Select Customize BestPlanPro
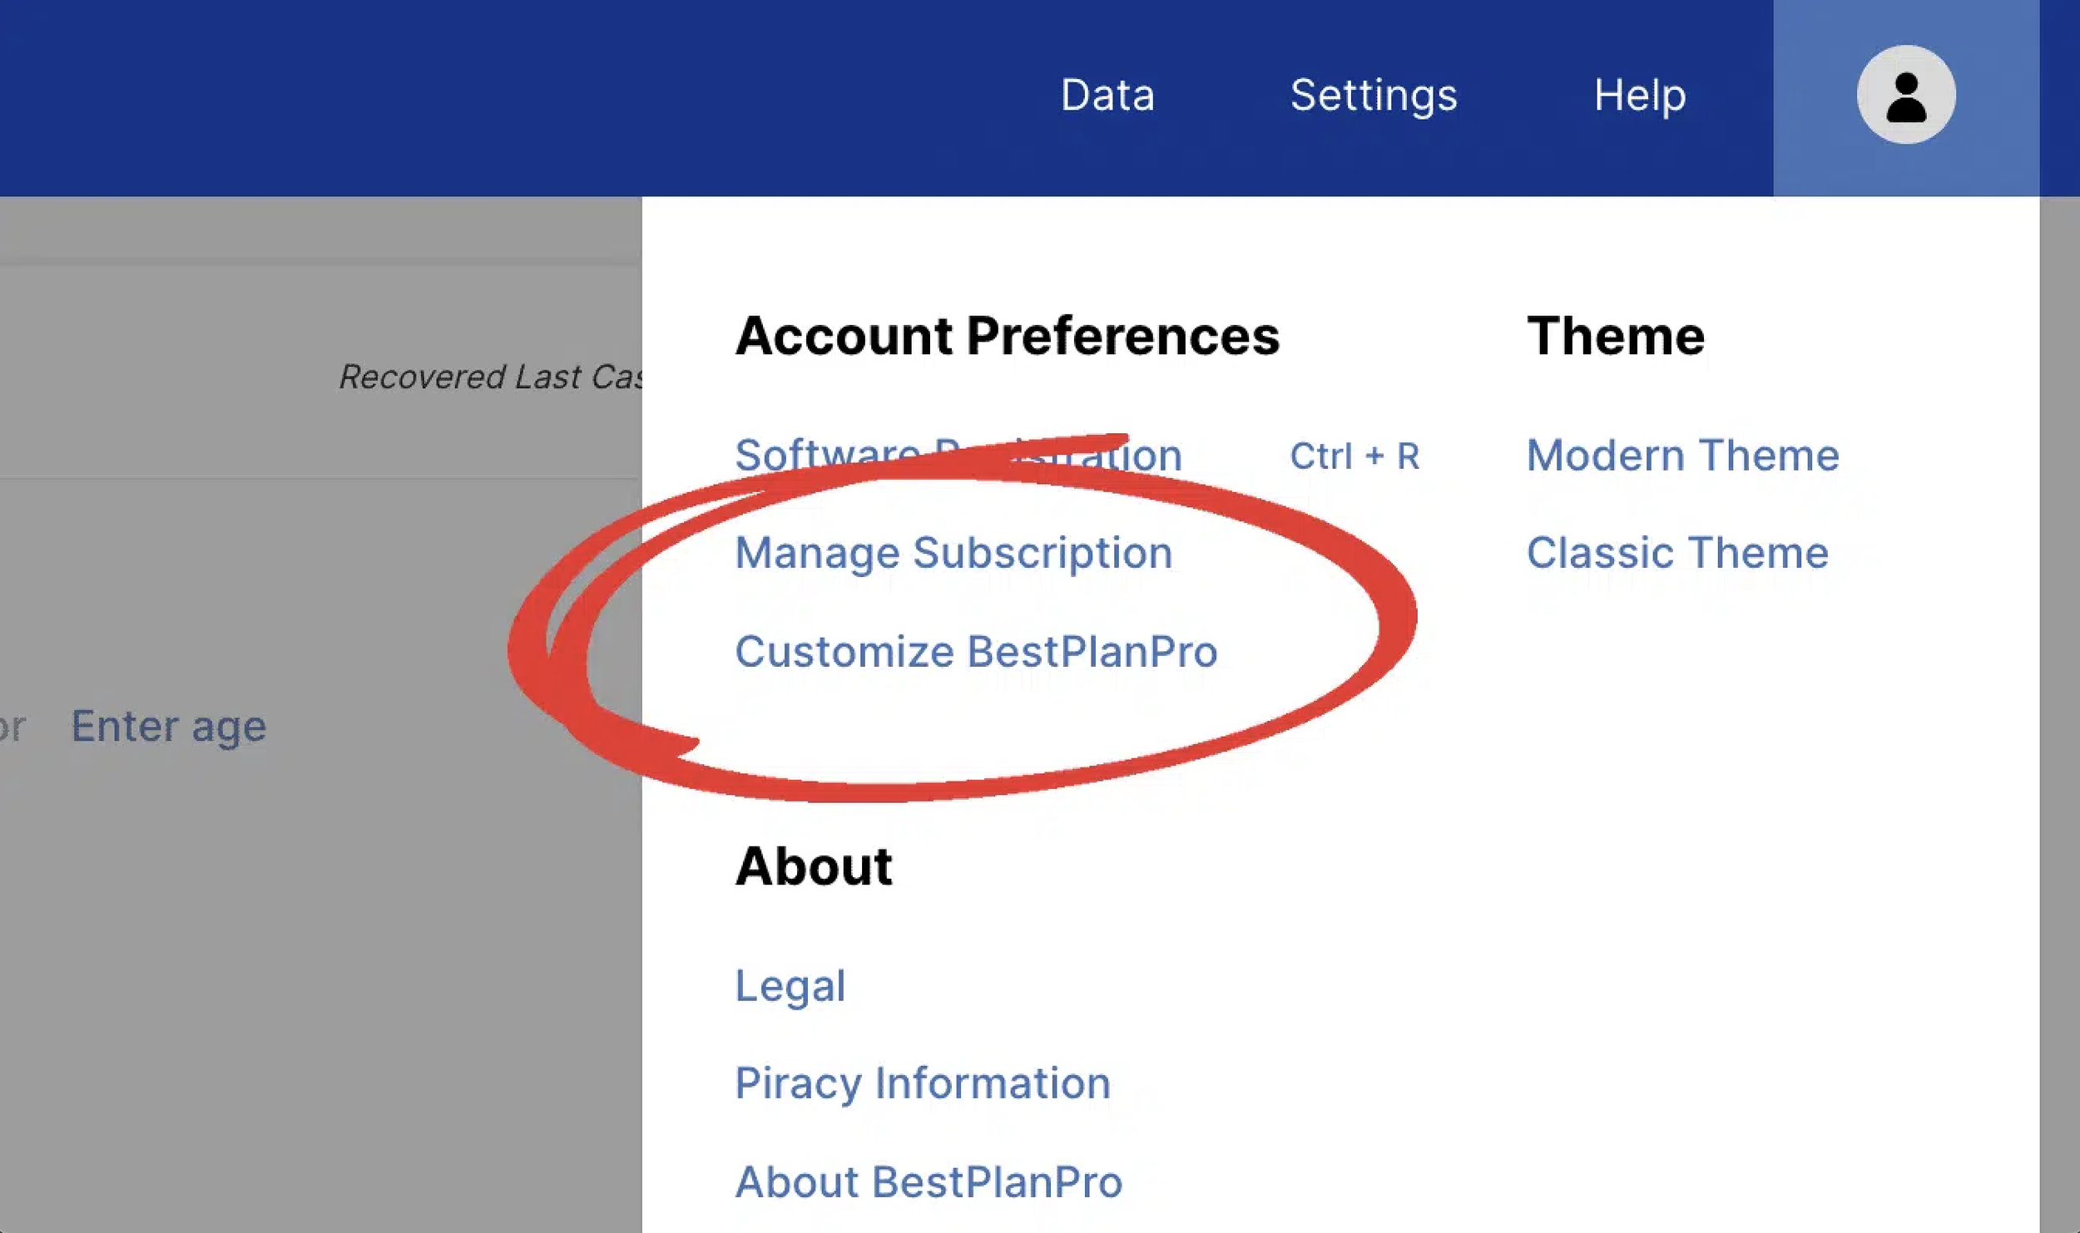The height and width of the screenshot is (1233, 2080). [x=975, y=651]
